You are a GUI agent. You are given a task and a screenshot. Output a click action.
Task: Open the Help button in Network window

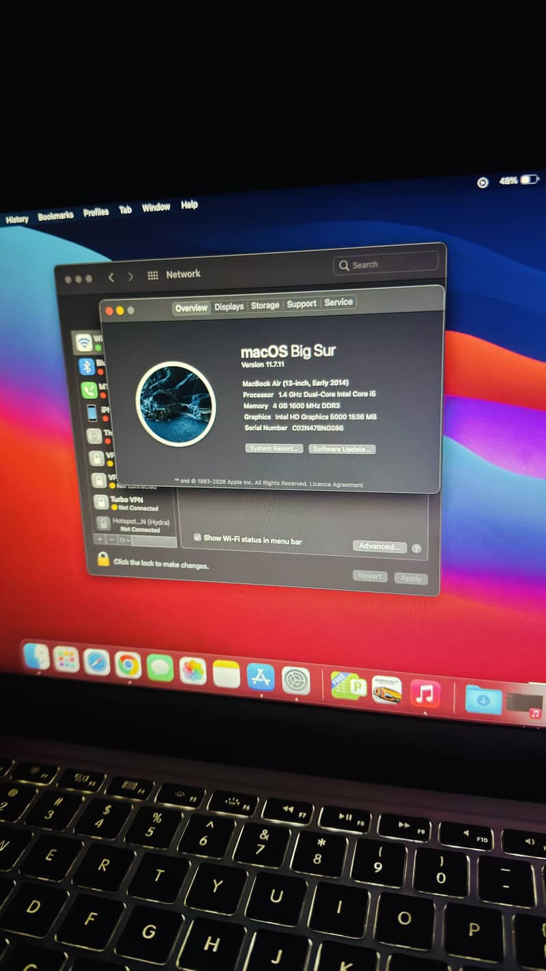[x=416, y=548]
